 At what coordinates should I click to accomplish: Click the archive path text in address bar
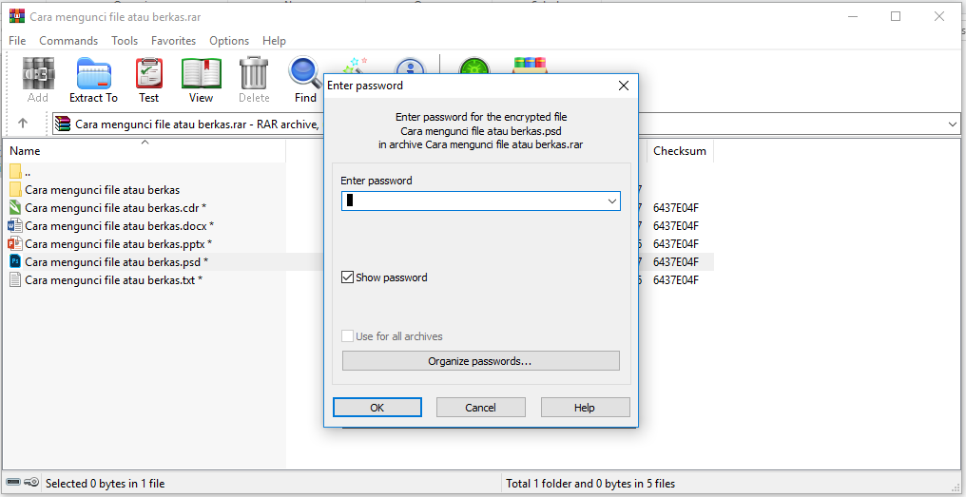[197, 124]
